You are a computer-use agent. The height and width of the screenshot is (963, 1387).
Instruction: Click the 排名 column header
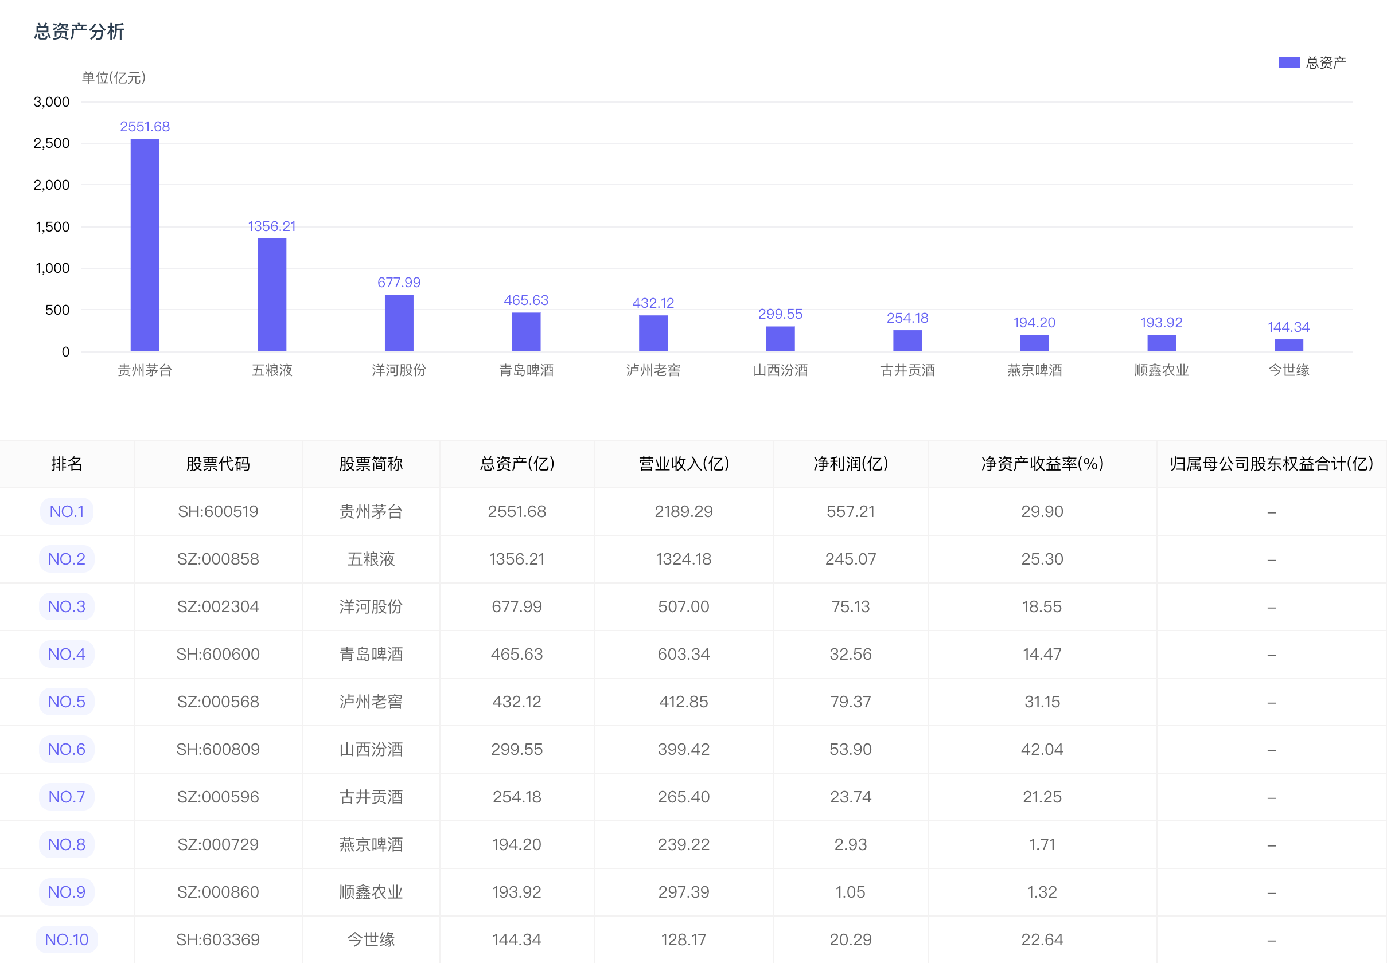[x=67, y=463]
